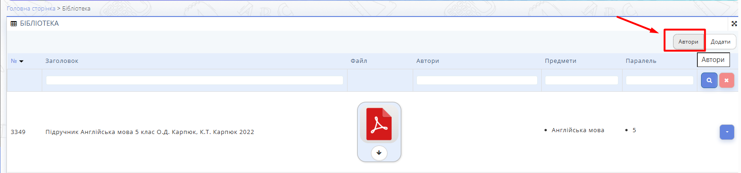The width and height of the screenshot is (741, 173).
Task: Click the Заголовок column header
Action: pos(62,61)
